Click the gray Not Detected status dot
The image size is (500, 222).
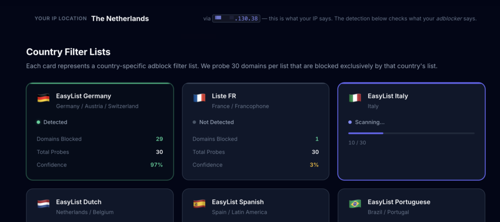[x=194, y=122]
